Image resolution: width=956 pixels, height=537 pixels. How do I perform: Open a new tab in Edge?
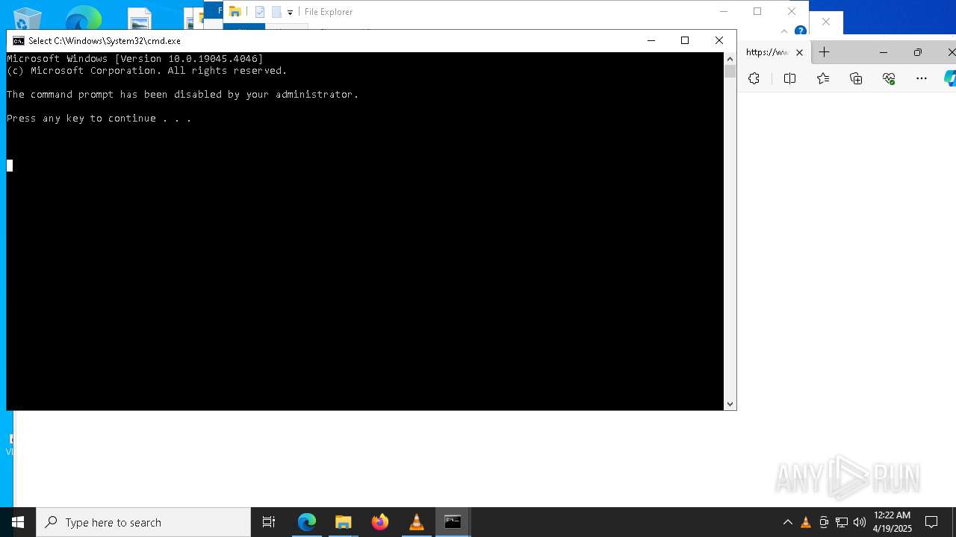click(x=824, y=52)
